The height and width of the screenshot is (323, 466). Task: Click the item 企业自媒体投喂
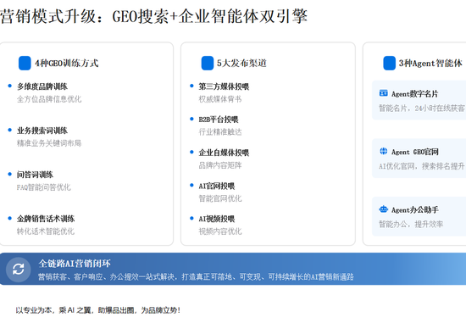[x=224, y=153]
